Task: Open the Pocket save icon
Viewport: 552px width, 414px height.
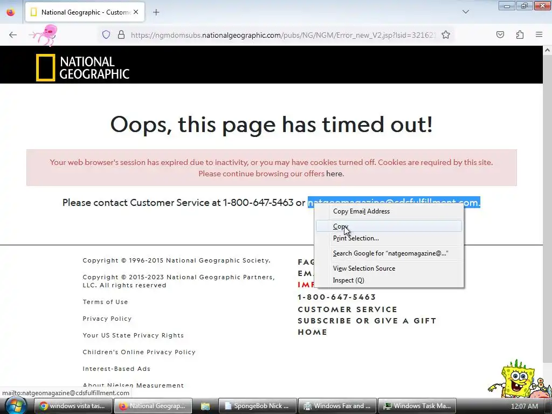Action: tap(500, 34)
